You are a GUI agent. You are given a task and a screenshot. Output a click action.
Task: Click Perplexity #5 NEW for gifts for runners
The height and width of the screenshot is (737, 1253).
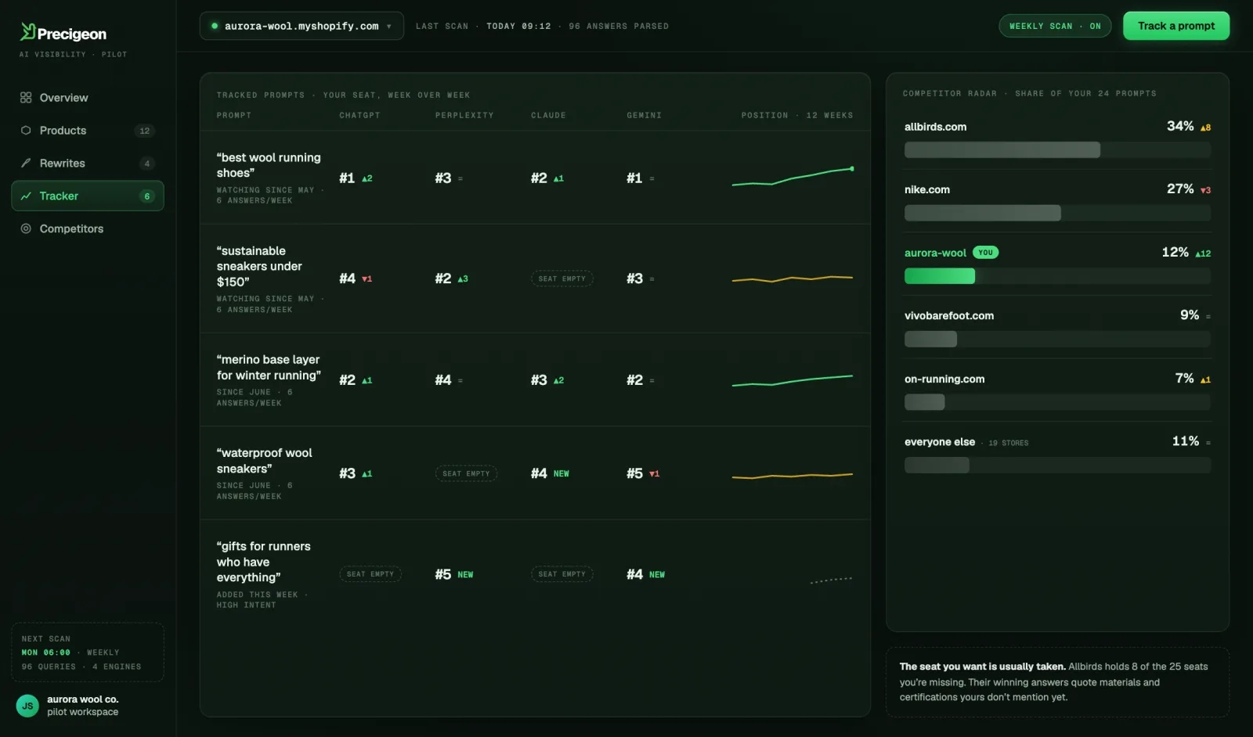pyautogui.click(x=454, y=574)
